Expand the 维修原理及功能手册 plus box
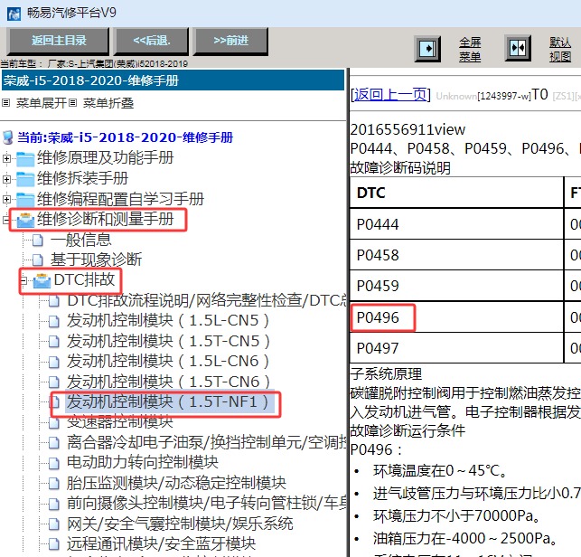The image size is (581, 557). pos(6,159)
